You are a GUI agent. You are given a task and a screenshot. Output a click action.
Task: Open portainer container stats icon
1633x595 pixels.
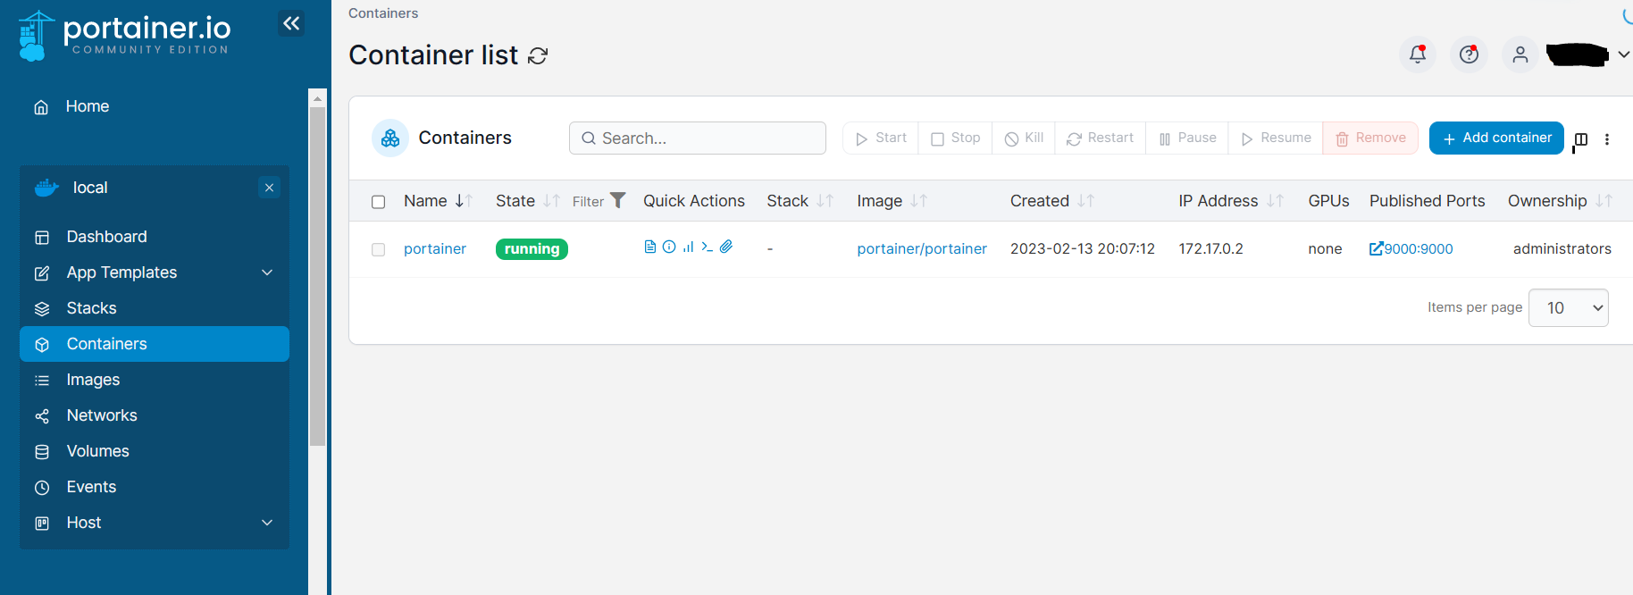click(688, 247)
